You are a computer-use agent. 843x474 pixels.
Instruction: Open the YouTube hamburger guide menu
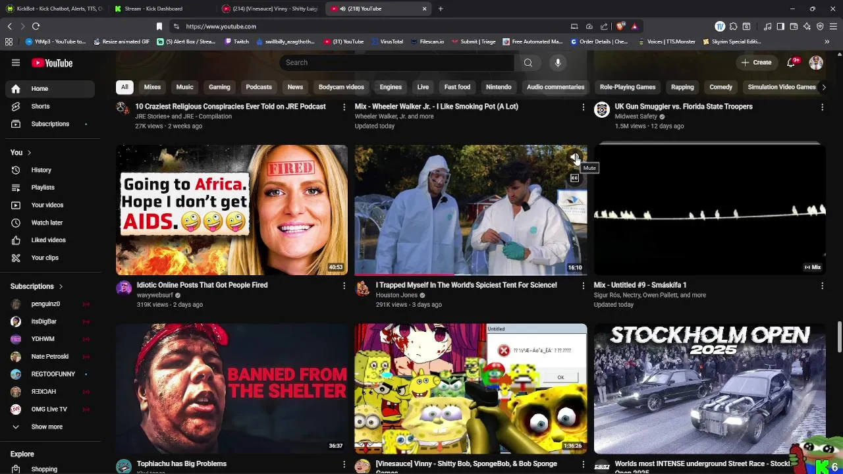[16, 63]
